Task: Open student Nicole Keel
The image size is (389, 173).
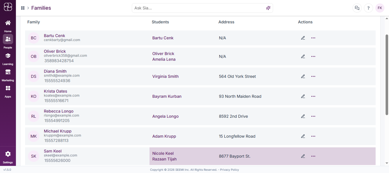Action: 163,153
